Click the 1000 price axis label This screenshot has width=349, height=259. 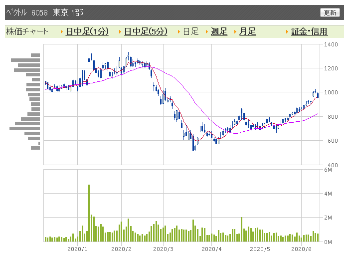click(x=331, y=92)
